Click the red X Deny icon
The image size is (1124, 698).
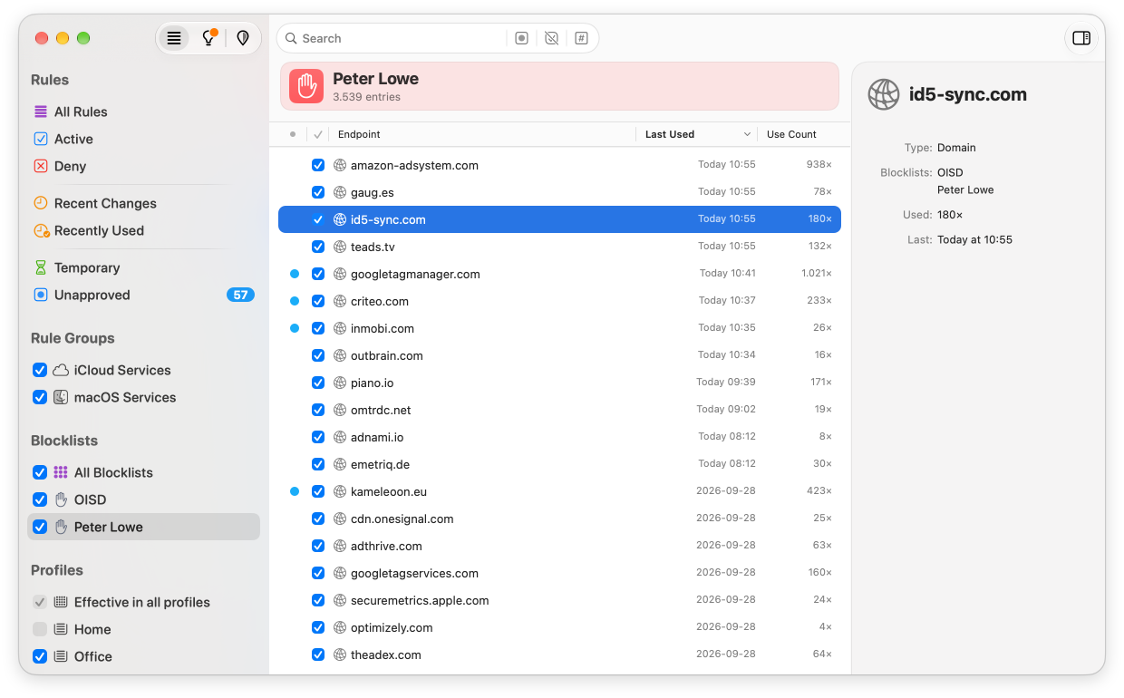pos(40,166)
